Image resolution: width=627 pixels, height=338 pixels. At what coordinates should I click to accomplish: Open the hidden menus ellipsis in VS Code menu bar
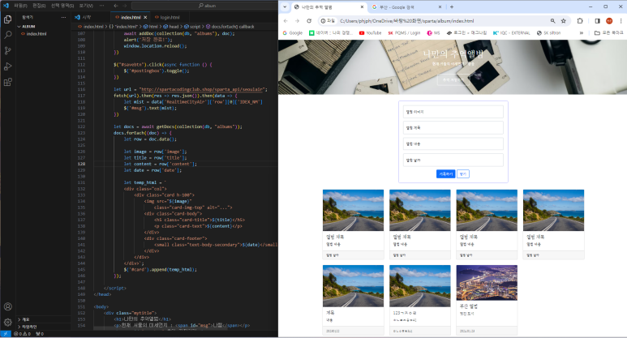tap(101, 6)
